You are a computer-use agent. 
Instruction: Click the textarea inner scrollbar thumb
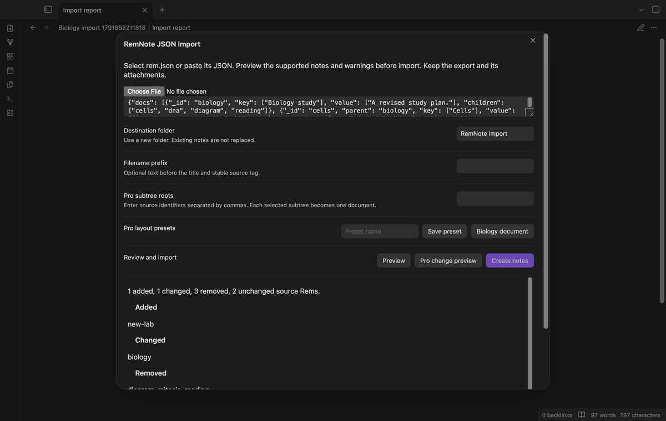(x=529, y=102)
